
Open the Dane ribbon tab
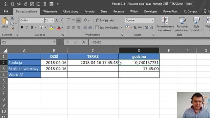pos(104,11)
